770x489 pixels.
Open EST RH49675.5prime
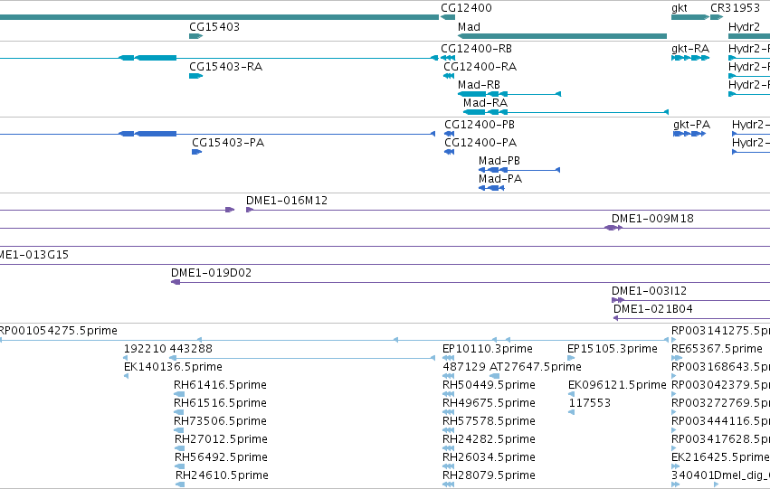coord(489,404)
